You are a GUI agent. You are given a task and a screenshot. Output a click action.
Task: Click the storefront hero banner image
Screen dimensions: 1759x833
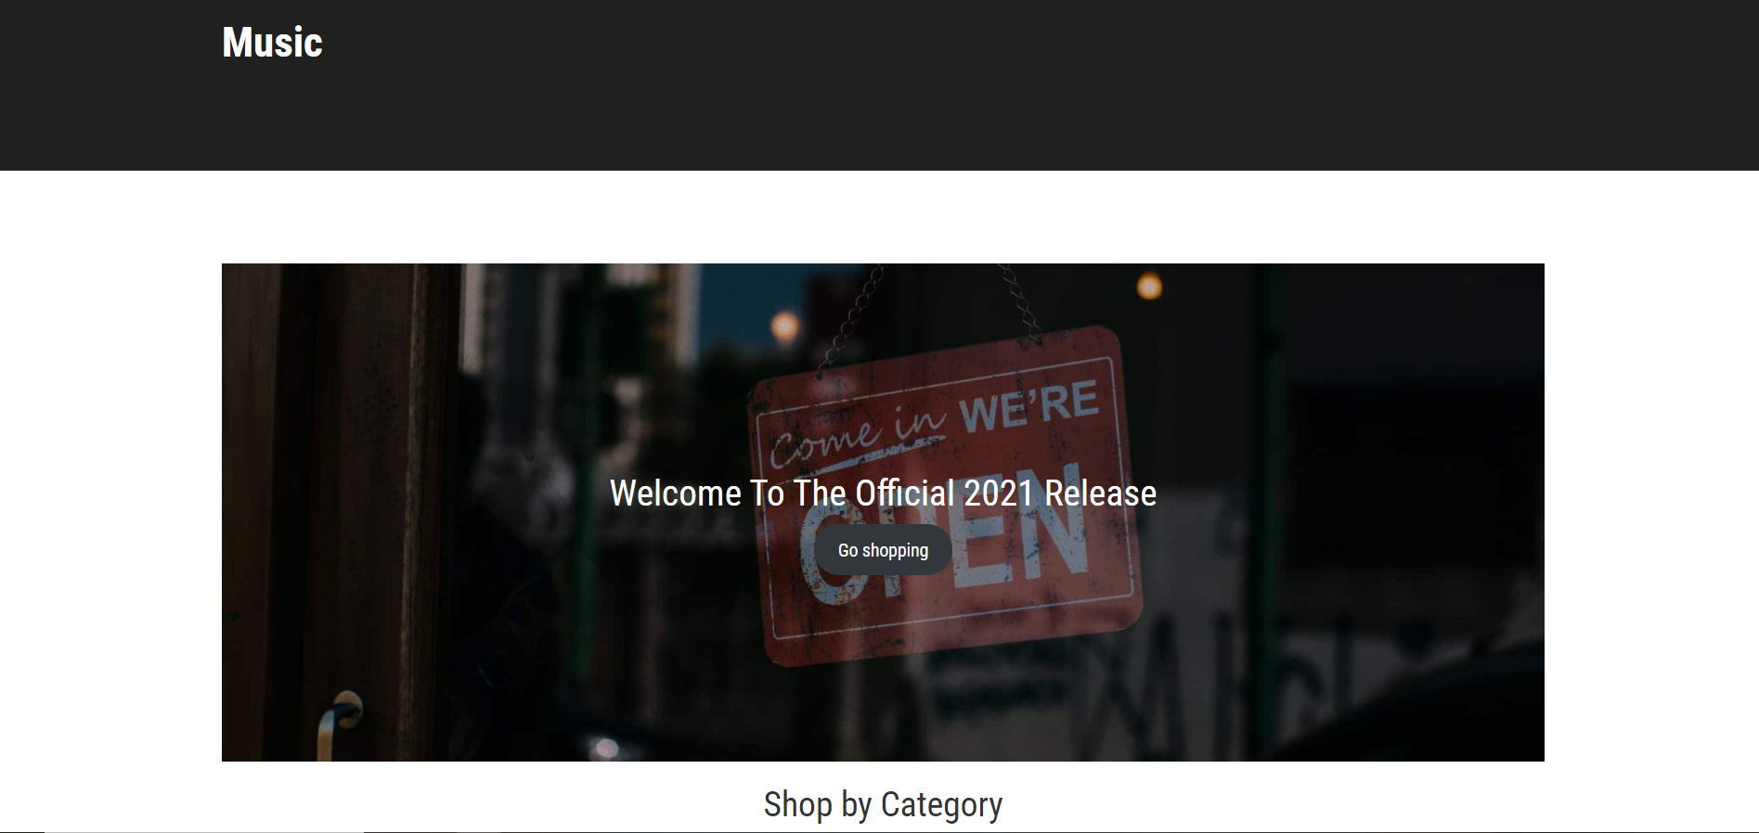point(883,512)
